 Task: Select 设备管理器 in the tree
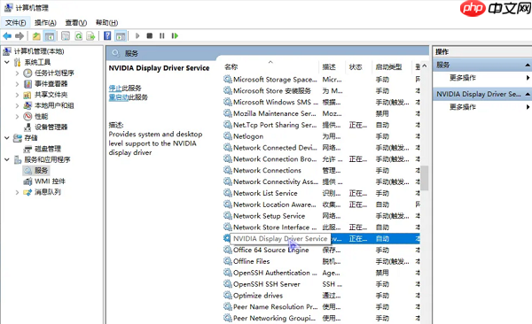(51, 127)
